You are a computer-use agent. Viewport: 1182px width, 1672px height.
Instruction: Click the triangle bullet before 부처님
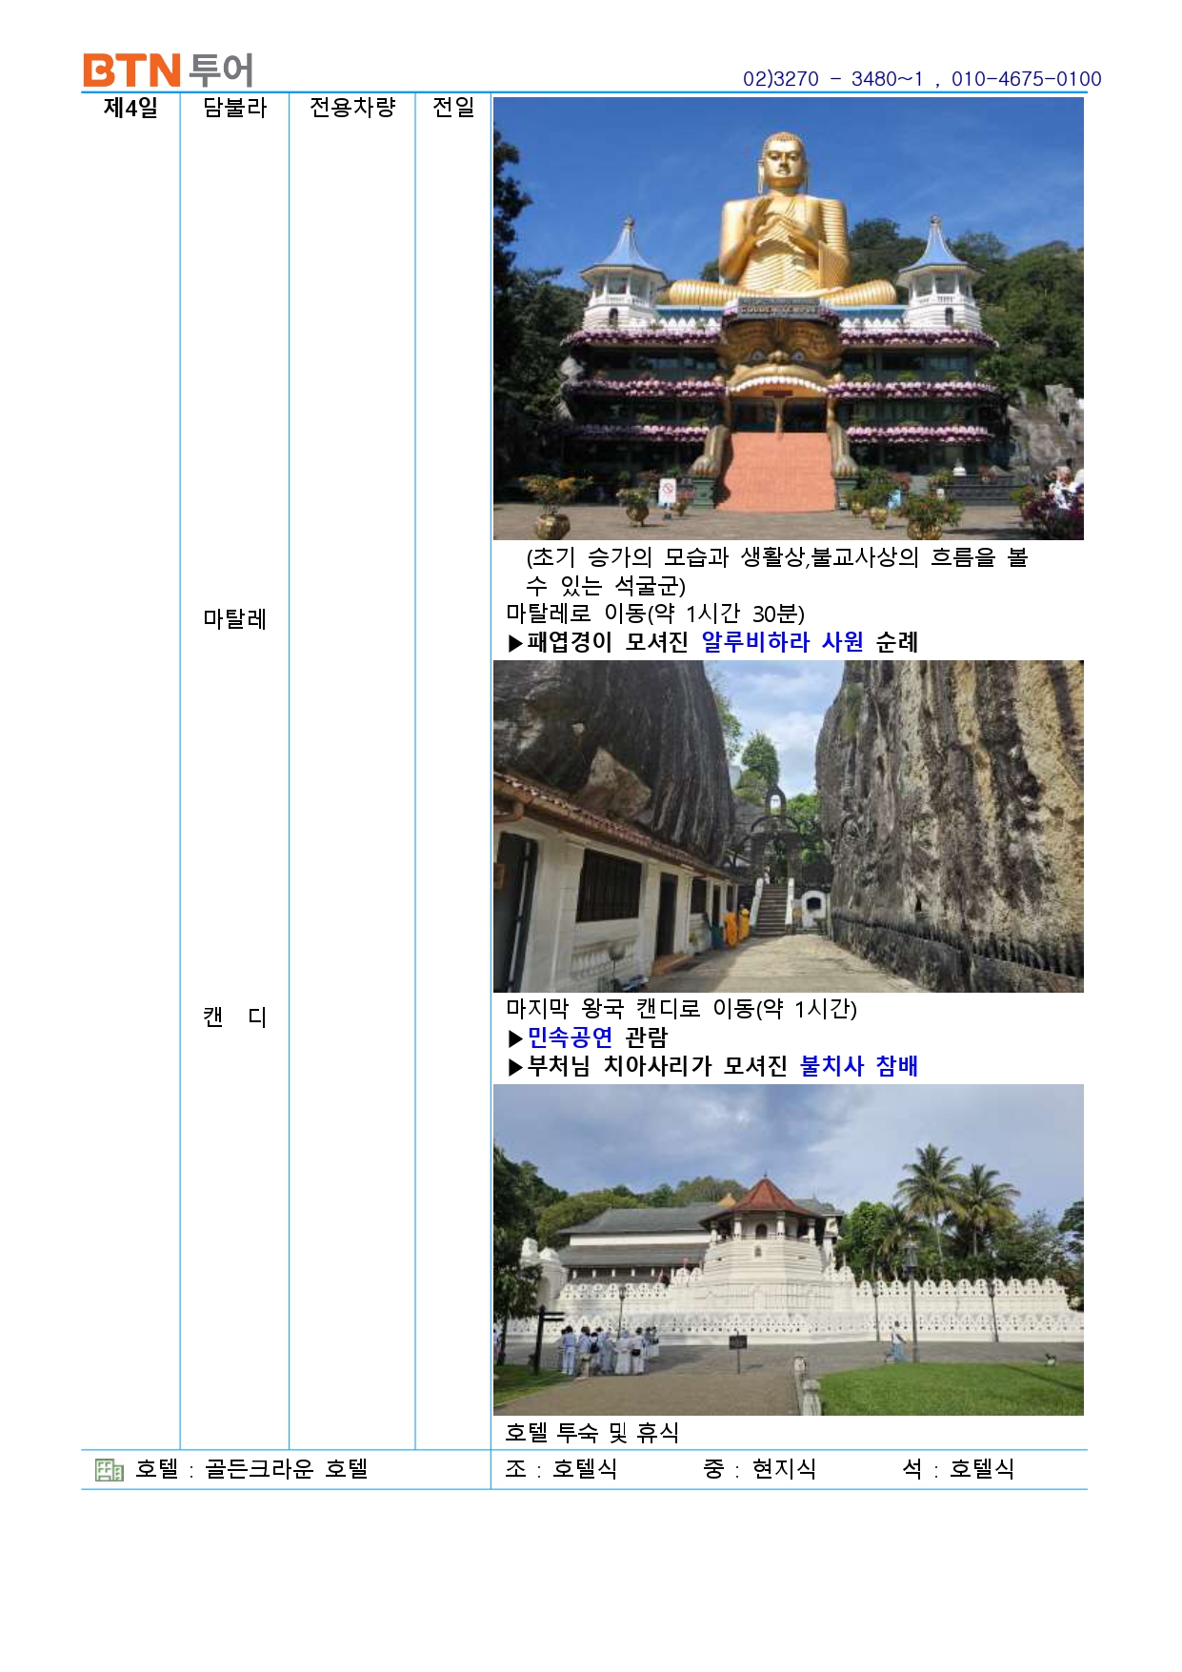pyautogui.click(x=515, y=1067)
